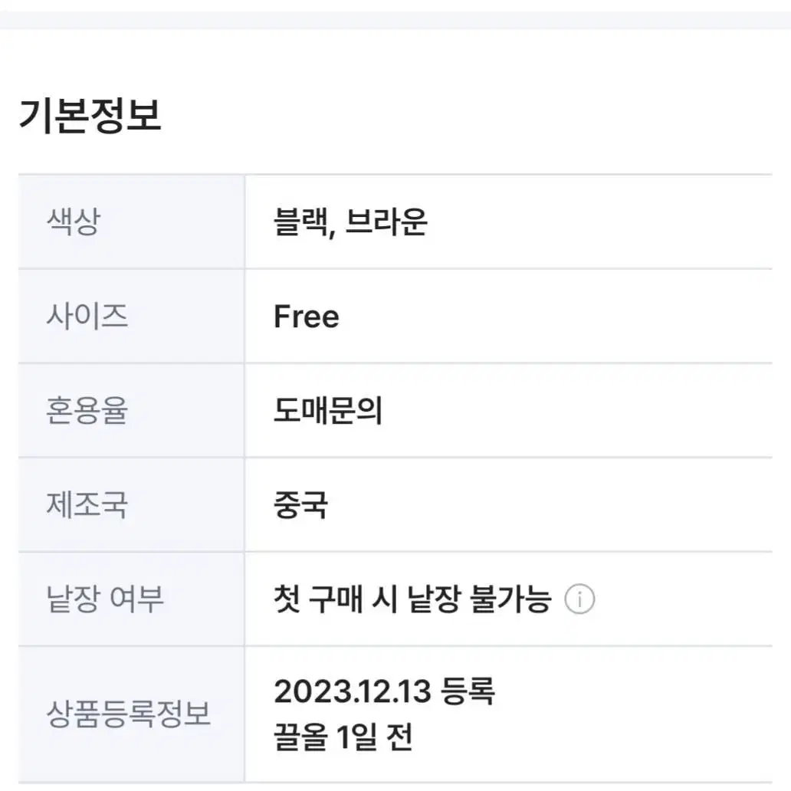Tap the 사이즈 row label
Viewport: 791px width, 791px height.
click(87, 317)
